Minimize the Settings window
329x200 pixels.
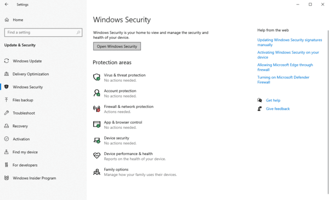(x=298, y=4)
